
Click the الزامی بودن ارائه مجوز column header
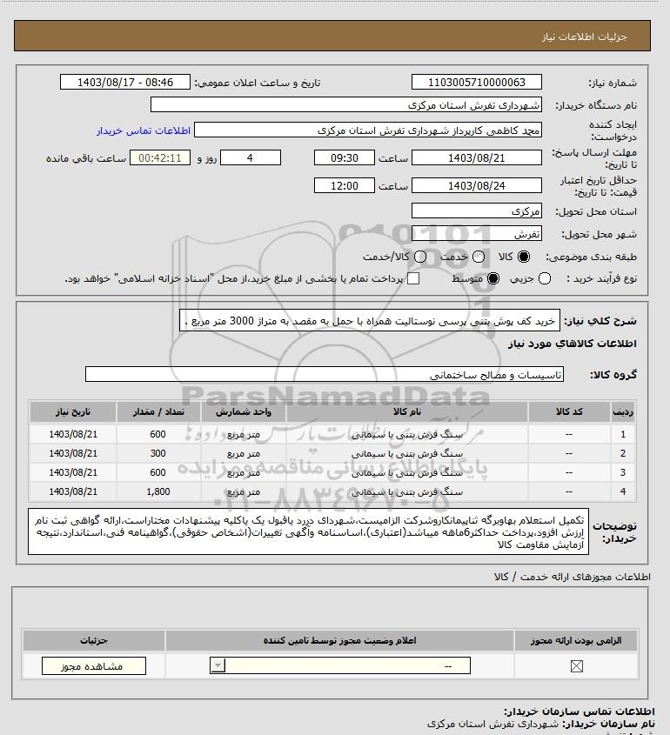[x=576, y=640]
